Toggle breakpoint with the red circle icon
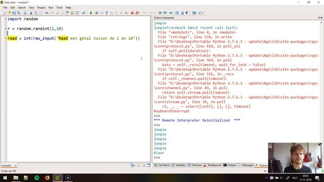Image resolution: width=324 pixels, height=182 pixels. pos(132,13)
